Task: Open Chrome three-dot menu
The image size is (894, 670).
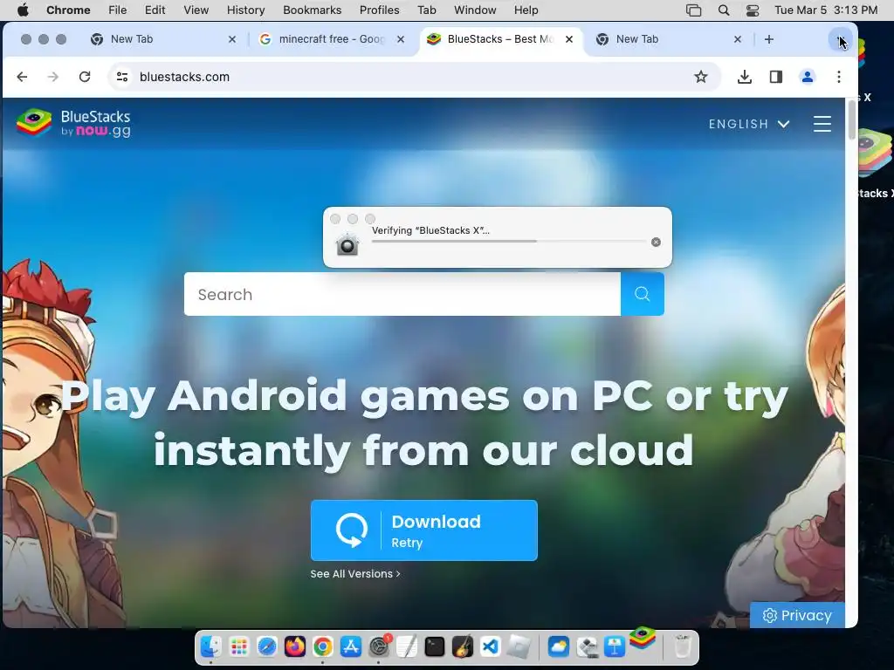Action: pos(838,77)
